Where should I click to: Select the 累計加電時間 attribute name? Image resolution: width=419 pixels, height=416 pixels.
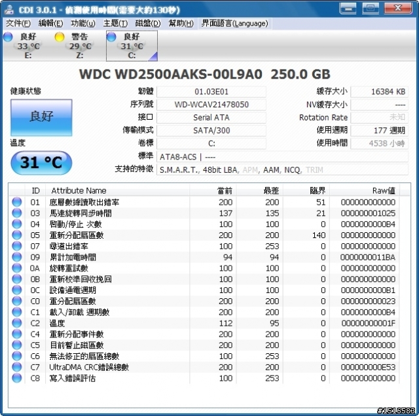(x=73, y=257)
